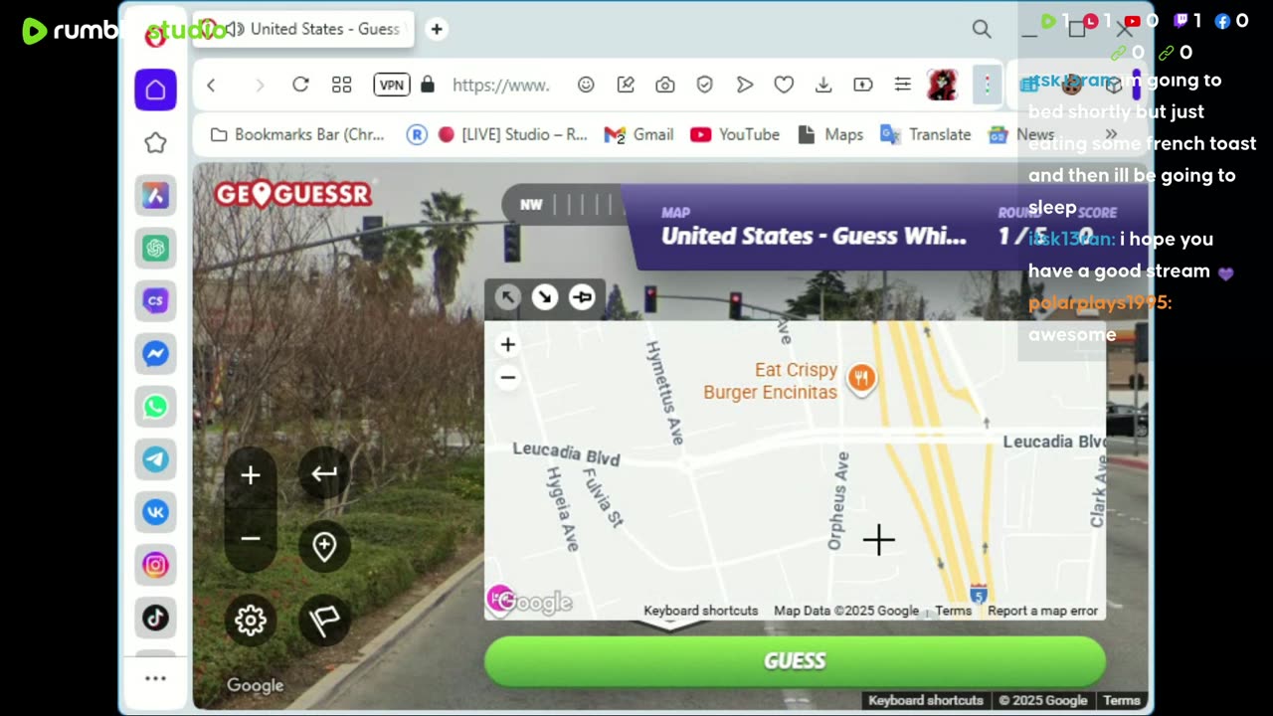Open Telegram in sidebar
The height and width of the screenshot is (716, 1273).
click(155, 458)
